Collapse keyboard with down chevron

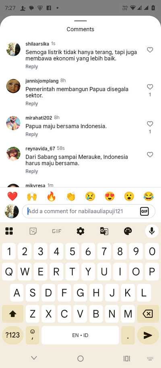click(34, 358)
